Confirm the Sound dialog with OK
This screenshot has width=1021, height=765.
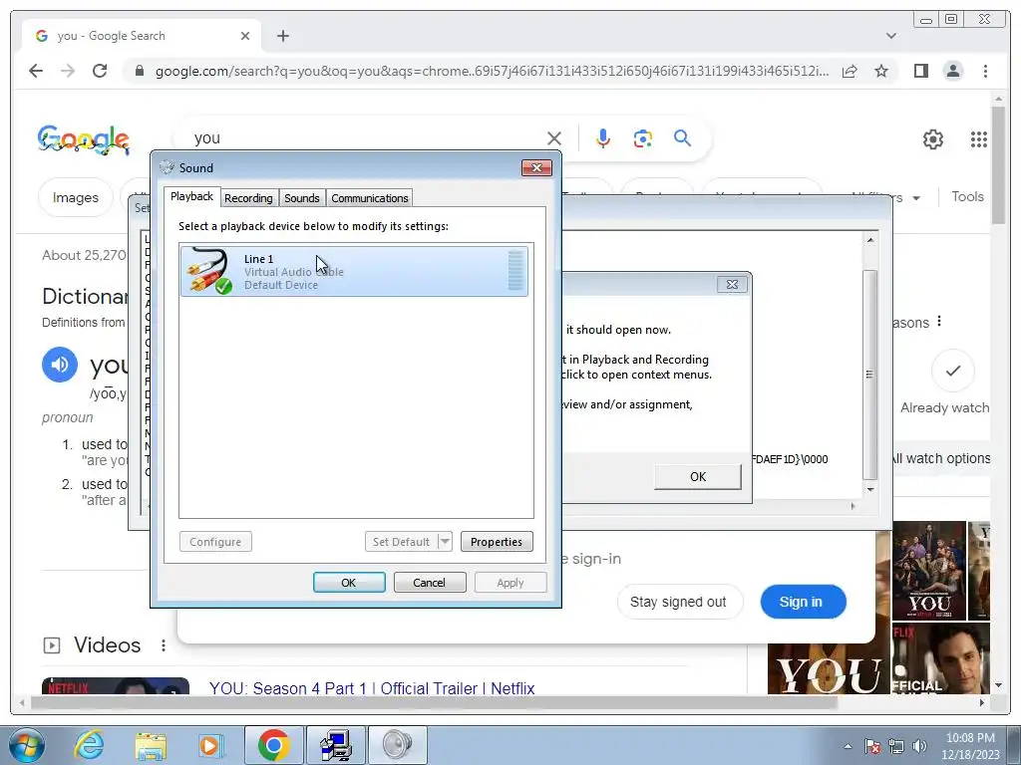[349, 582]
